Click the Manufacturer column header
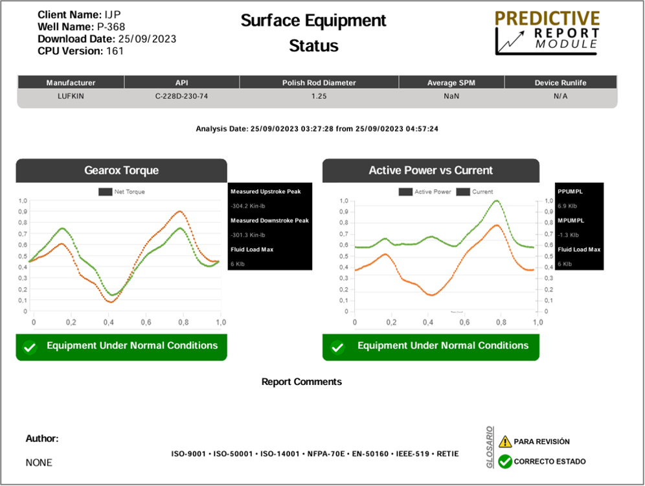 (x=71, y=82)
